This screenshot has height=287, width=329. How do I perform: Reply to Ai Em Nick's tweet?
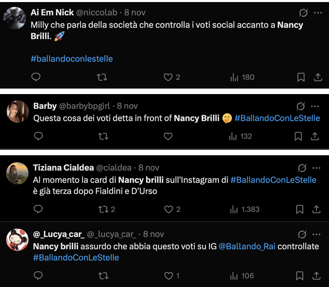coord(36,77)
